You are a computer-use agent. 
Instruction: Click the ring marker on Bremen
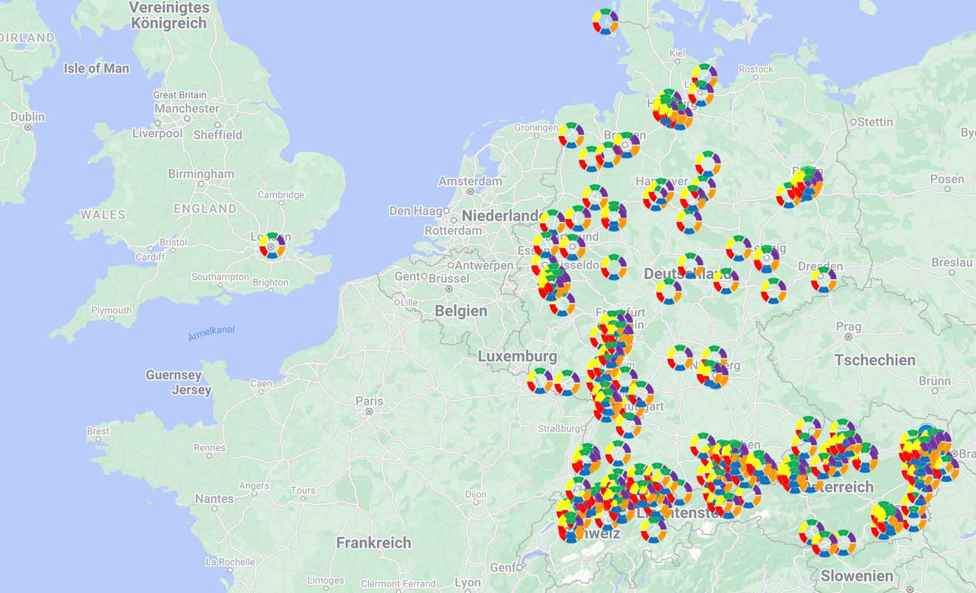(626, 144)
